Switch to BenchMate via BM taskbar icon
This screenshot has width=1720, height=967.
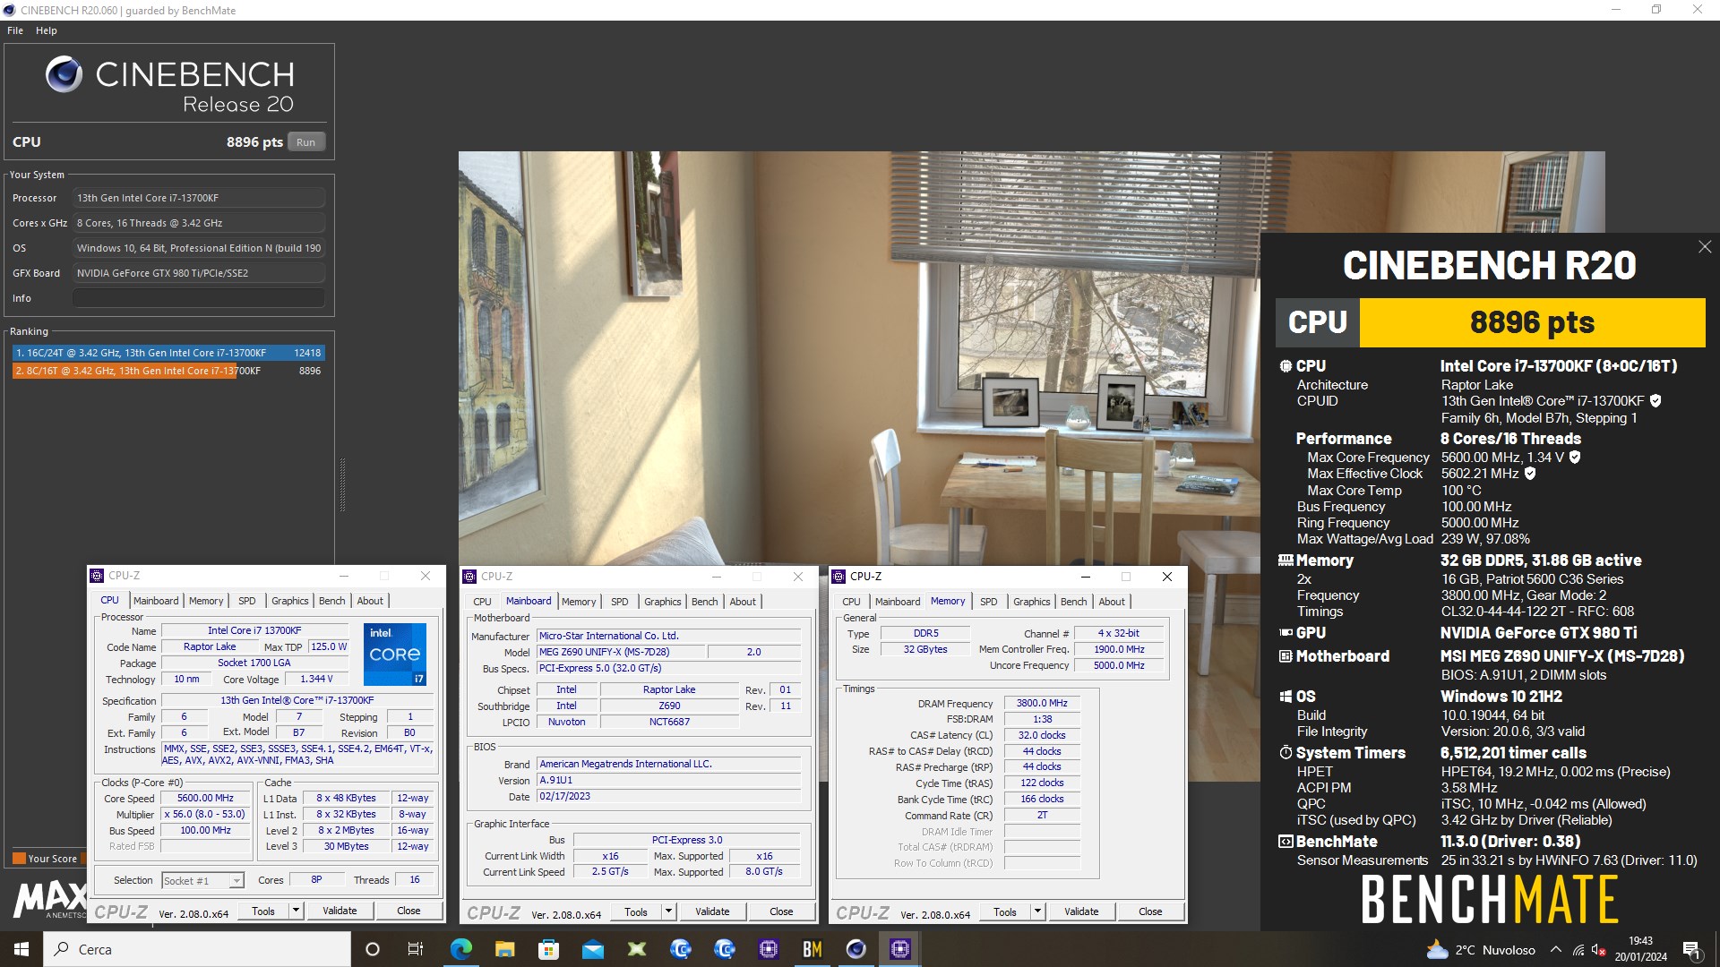813,949
